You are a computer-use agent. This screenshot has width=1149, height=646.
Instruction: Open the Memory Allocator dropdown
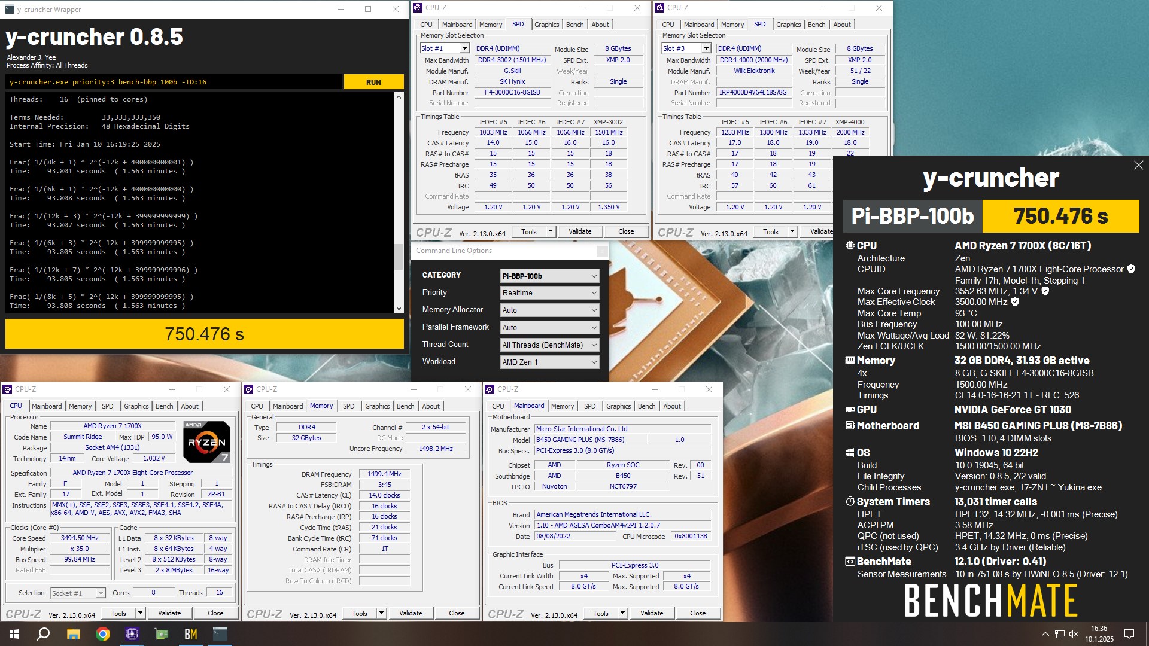(x=549, y=310)
